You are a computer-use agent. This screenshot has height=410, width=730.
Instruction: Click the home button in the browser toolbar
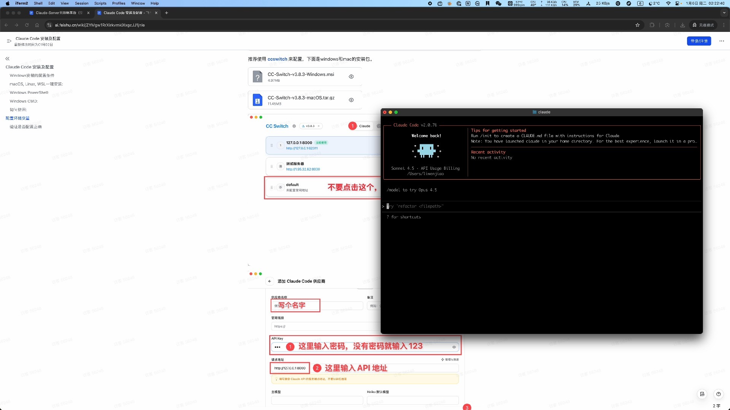[x=37, y=25]
